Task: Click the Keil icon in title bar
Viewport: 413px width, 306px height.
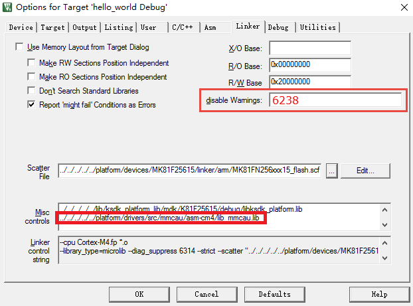Action: (x=7, y=7)
